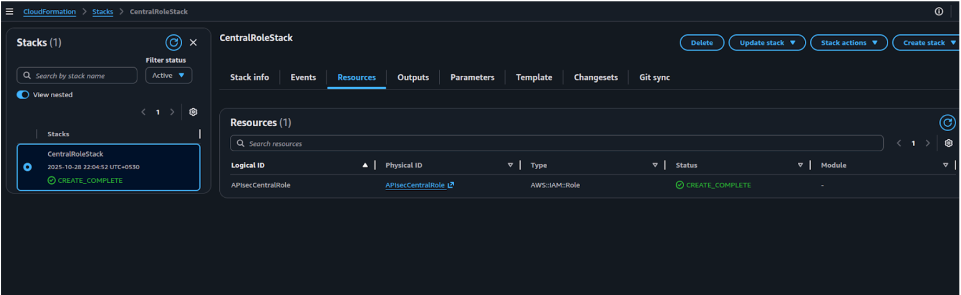Viewport: 961px width, 295px height.
Task: Open the APIsecCentralRole physical ID link
Action: (x=415, y=185)
